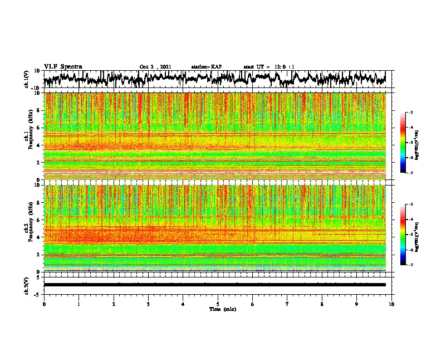Click the '5' tick label on time axis
441x341 pixels.
pyautogui.click(x=218, y=304)
